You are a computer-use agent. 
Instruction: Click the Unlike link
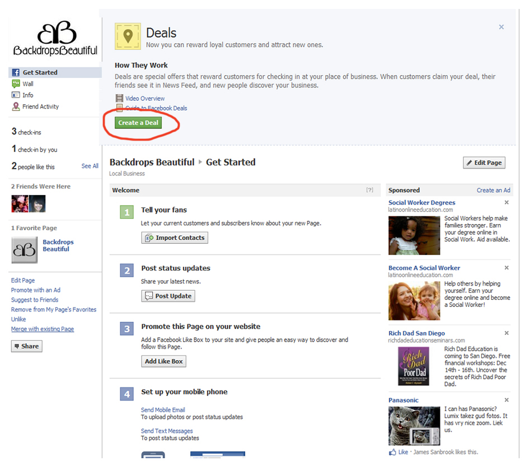(18, 319)
